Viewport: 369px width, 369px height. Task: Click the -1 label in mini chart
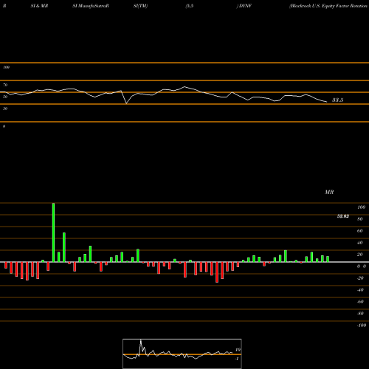(x=237, y=359)
